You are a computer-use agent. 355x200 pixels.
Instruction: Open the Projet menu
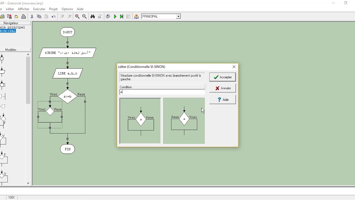(53, 9)
